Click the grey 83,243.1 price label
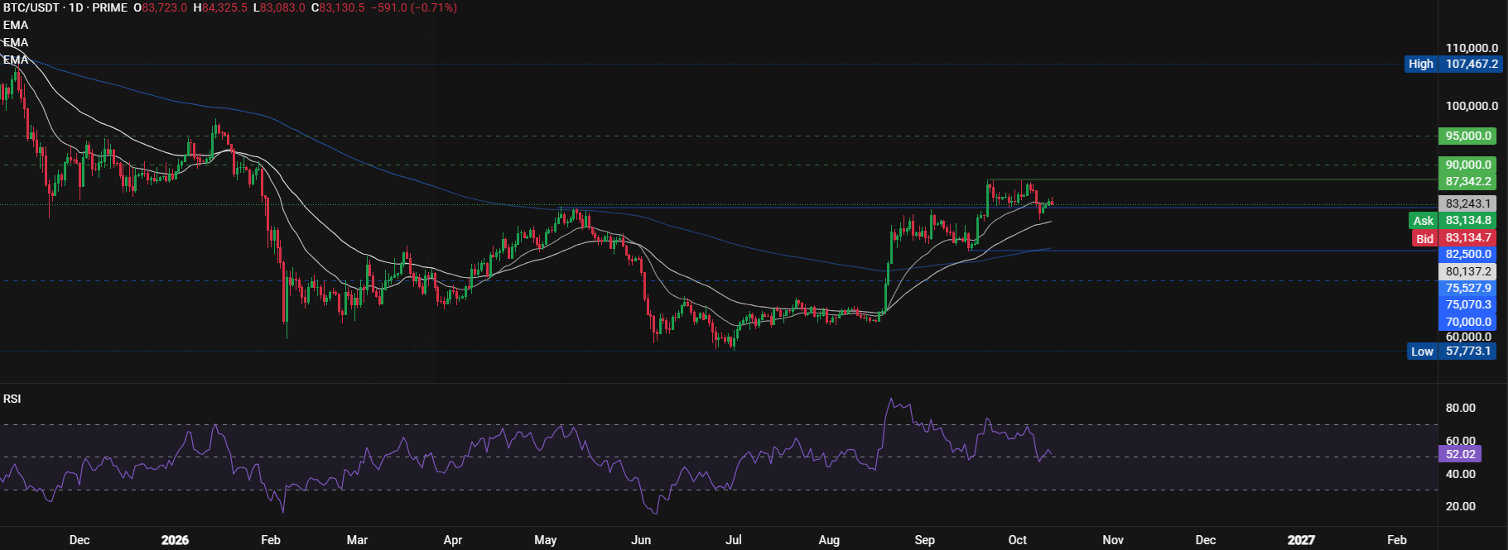1508x550 pixels. click(1468, 203)
